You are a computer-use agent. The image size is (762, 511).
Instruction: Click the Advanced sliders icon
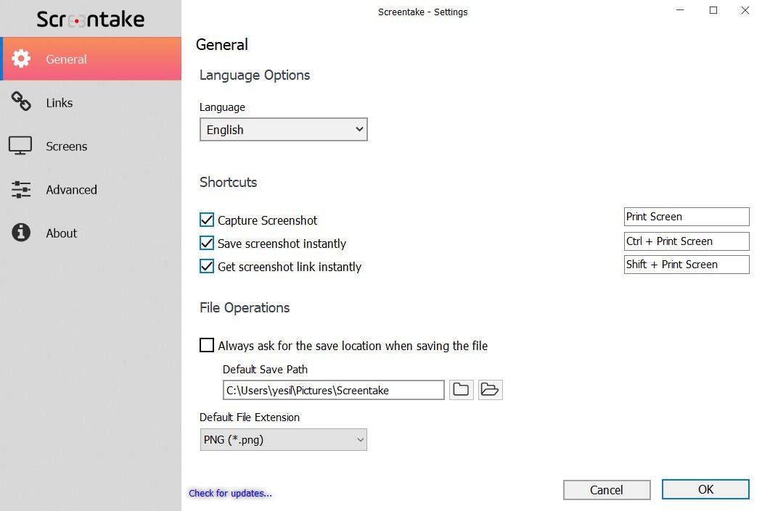pyautogui.click(x=21, y=190)
